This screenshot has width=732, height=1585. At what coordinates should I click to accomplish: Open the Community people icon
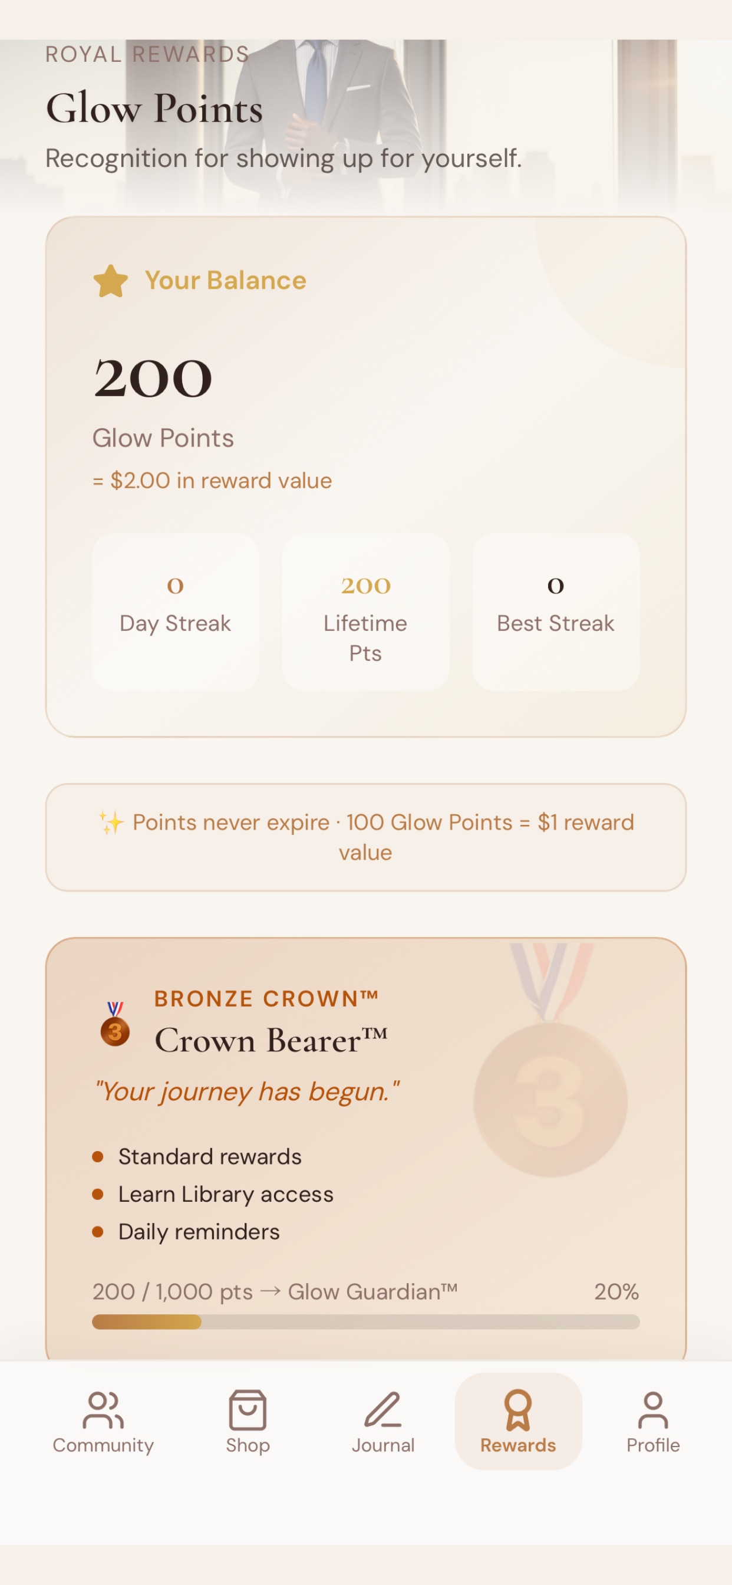pyautogui.click(x=103, y=1410)
